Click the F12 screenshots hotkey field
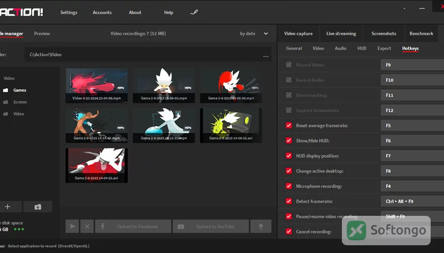444x253 pixels. coord(412,110)
